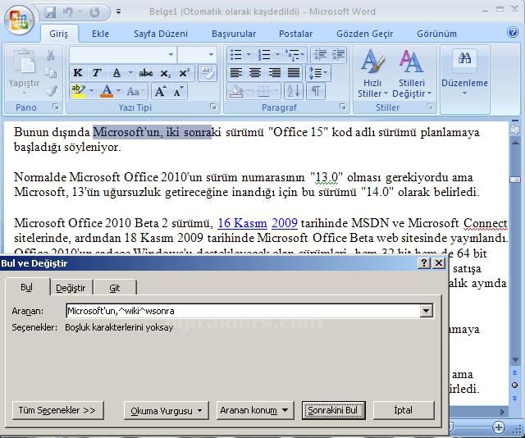Redo action in Quick Access Toolbar

coord(95,12)
